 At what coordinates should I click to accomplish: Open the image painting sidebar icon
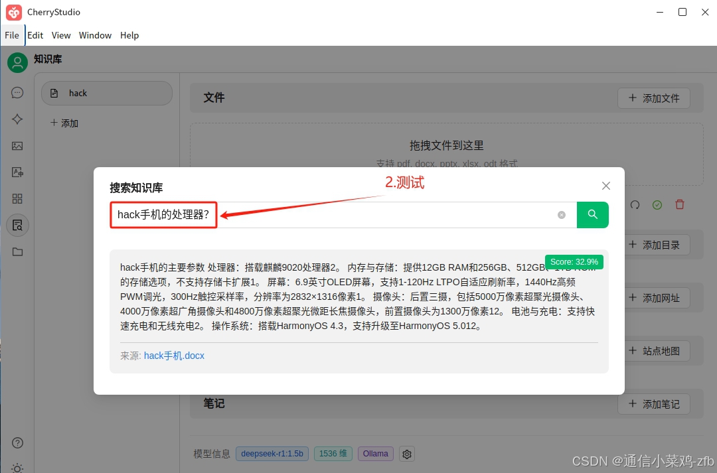17,146
